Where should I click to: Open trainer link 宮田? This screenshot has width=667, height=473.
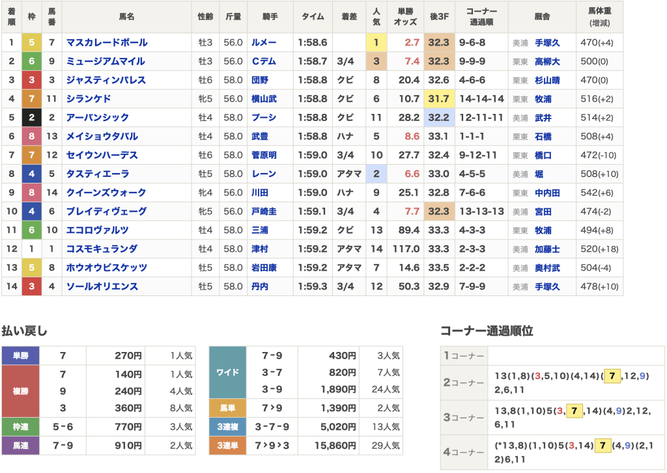(543, 211)
